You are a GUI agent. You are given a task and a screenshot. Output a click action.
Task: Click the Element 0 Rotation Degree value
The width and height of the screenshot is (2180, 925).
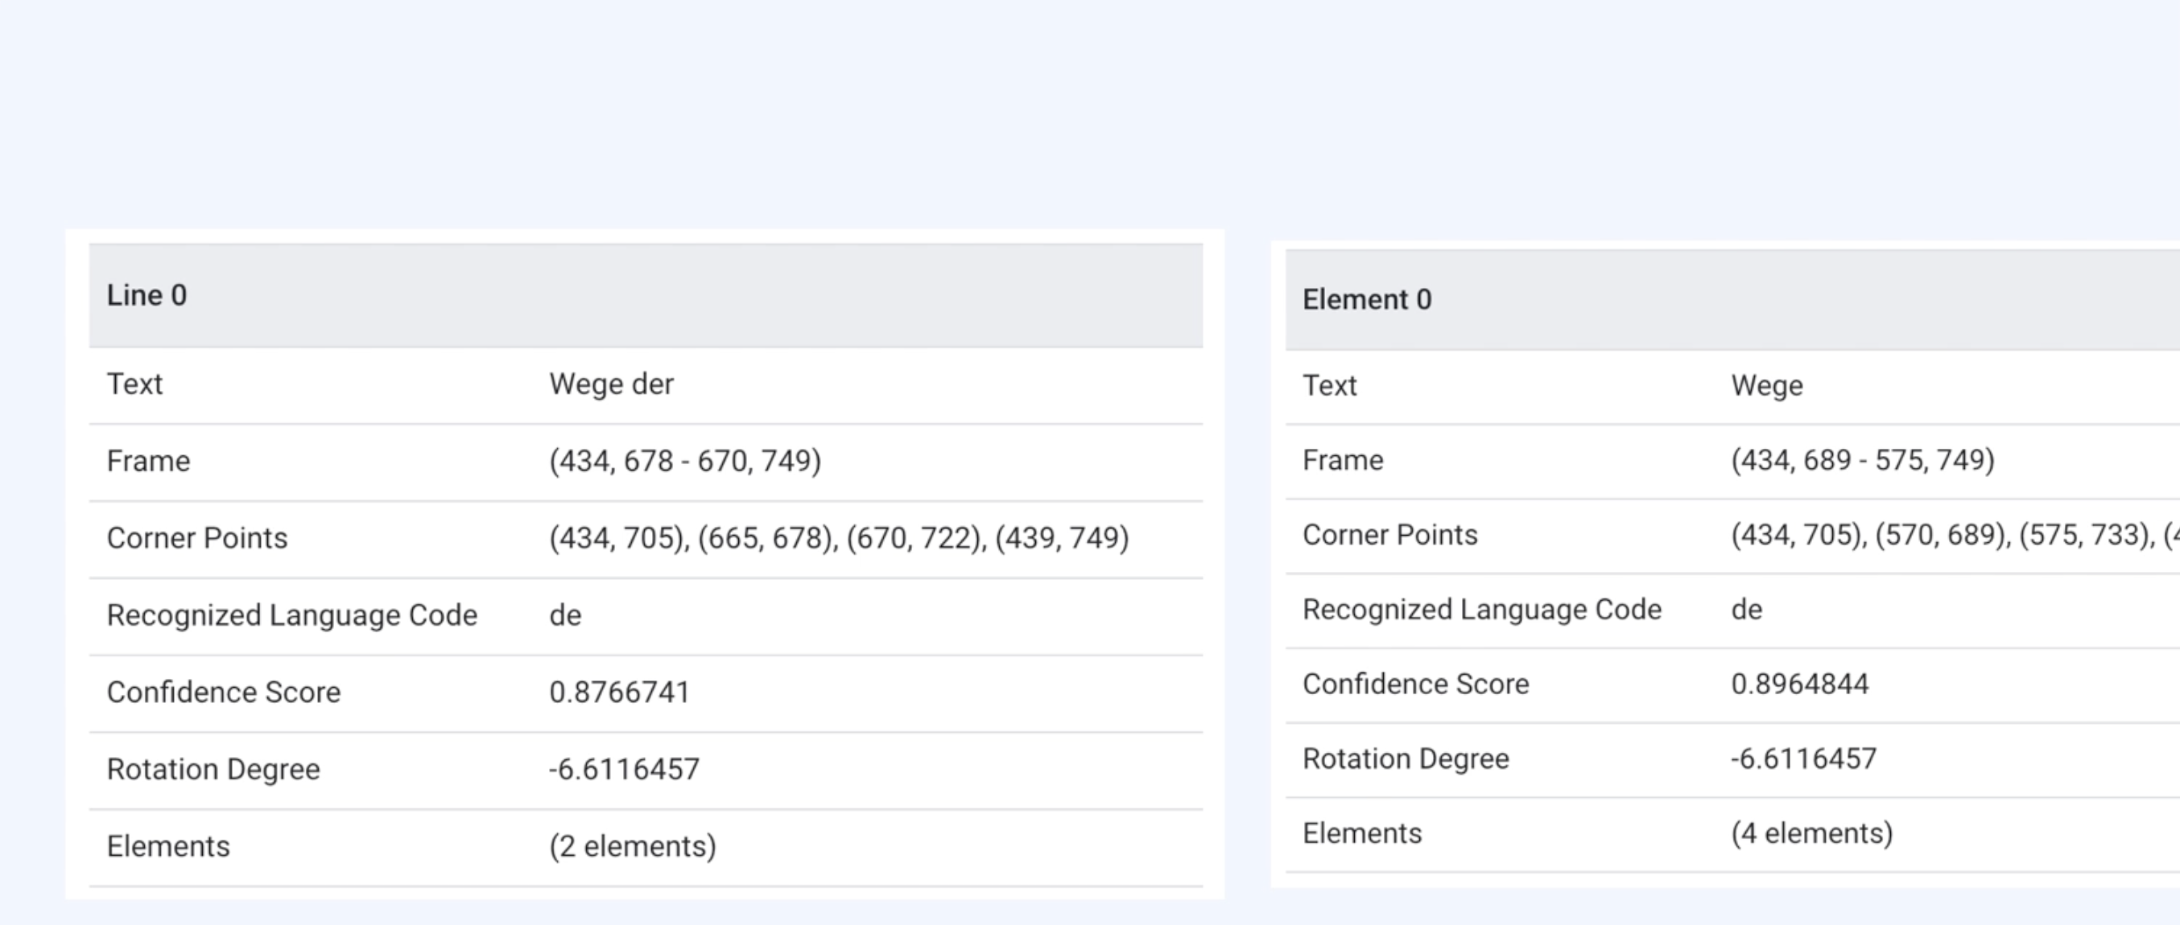click(x=1802, y=759)
